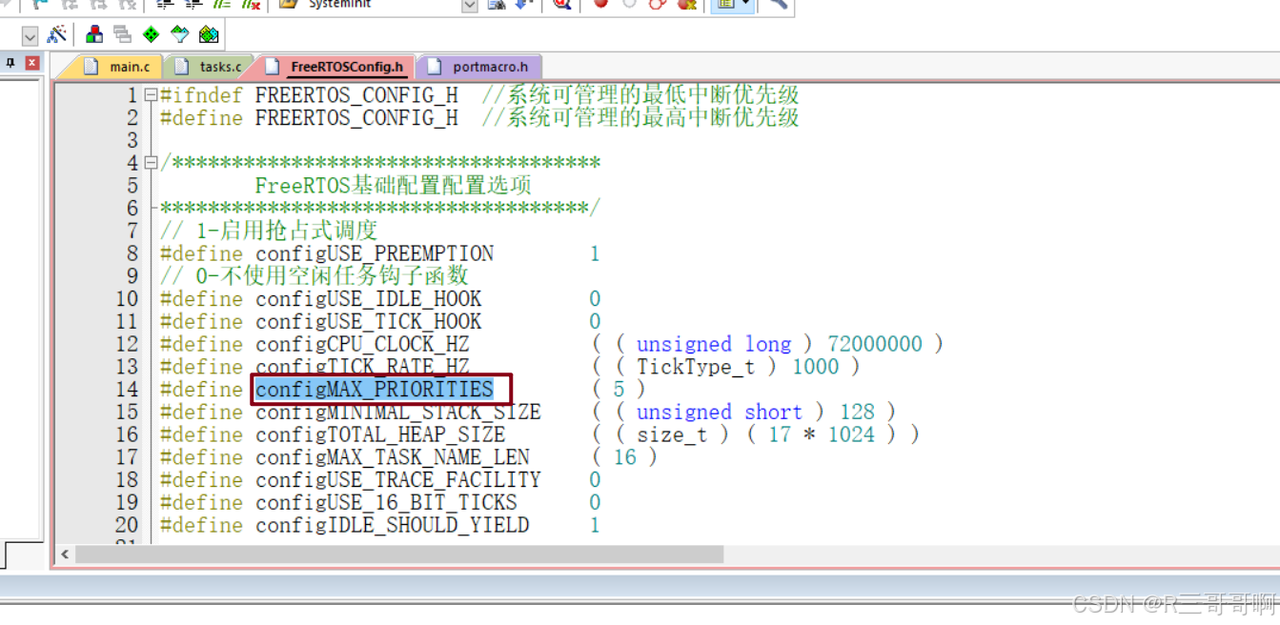Click the editor horizontal scrollbar thumb
This screenshot has width=1280, height=625.
click(399, 554)
